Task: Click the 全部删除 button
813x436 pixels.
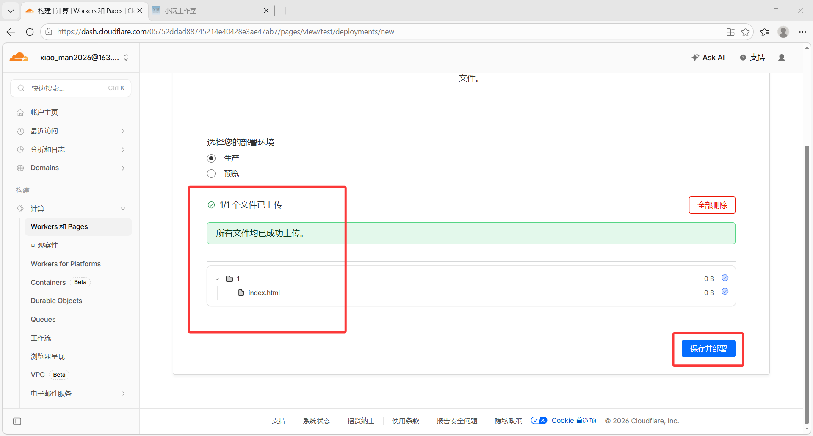Action: (712, 205)
